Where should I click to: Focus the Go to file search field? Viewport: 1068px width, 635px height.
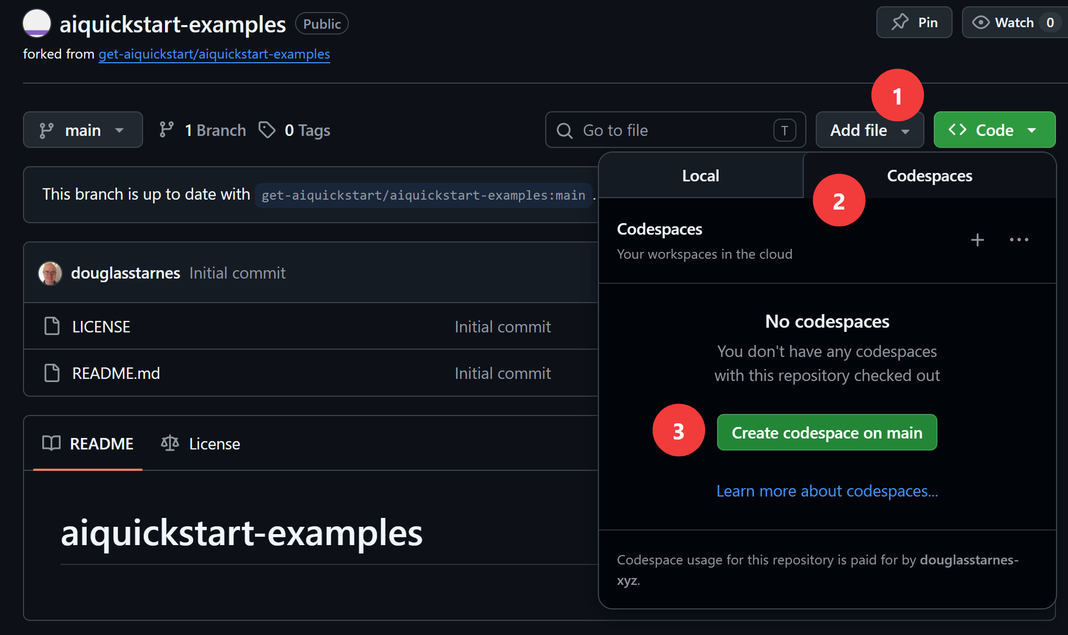[x=675, y=130]
